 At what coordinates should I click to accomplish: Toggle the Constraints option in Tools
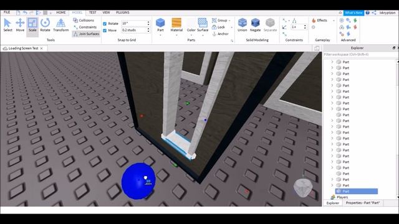85,27
